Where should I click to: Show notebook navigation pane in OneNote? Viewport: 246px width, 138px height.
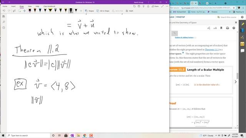(4, 16)
